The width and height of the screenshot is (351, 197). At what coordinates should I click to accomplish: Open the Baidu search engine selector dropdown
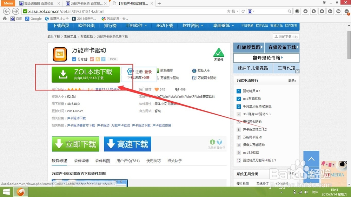pos(251,11)
